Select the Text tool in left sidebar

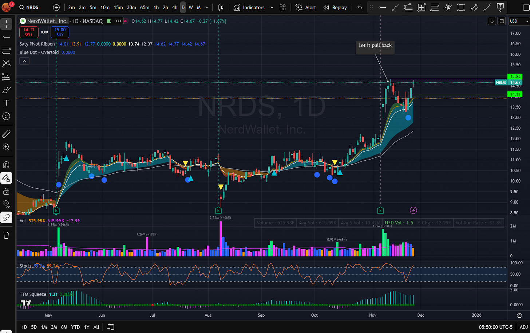point(6,103)
